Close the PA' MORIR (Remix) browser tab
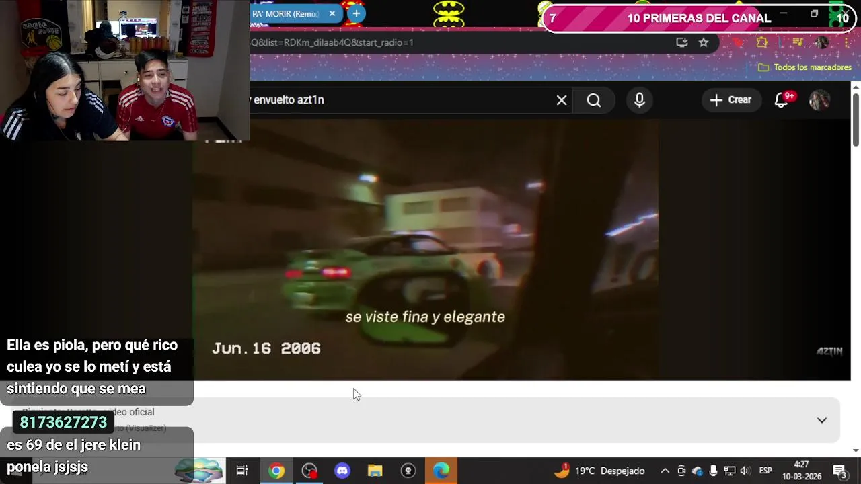This screenshot has height=484, width=861. point(332,13)
